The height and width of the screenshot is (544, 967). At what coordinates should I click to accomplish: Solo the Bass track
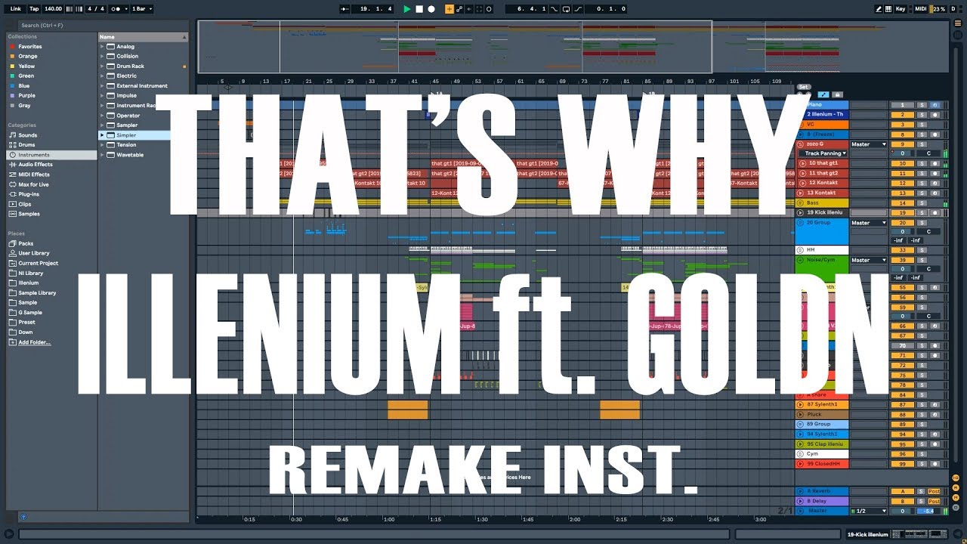(922, 202)
